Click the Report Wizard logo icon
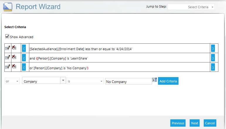 coord(7,6)
